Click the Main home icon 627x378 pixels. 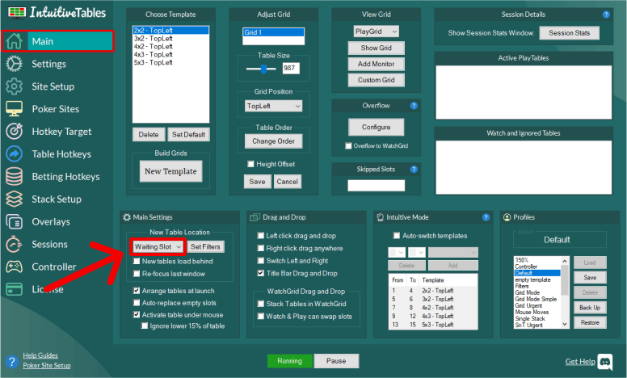tap(14, 41)
